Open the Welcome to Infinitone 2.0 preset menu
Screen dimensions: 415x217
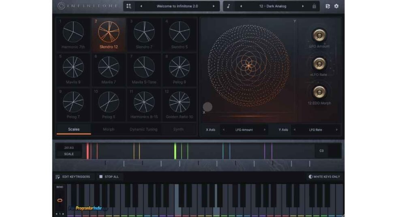point(177,6)
